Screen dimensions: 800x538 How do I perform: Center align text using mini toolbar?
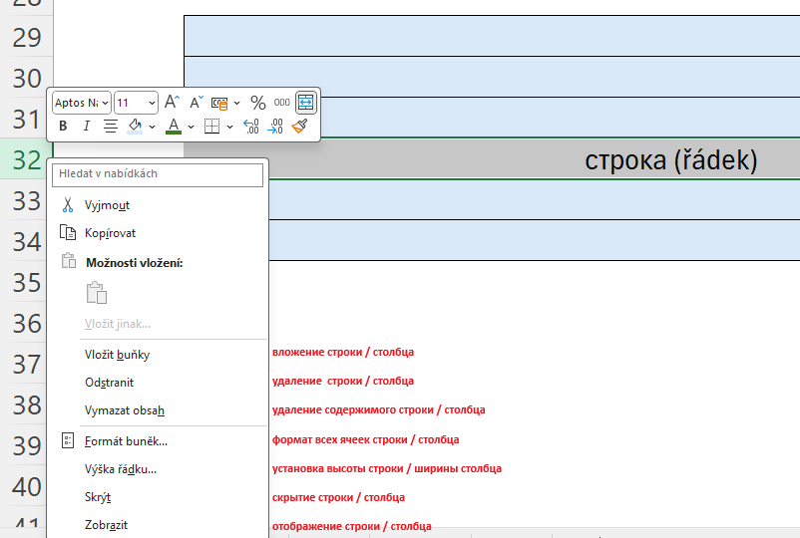[111, 127]
